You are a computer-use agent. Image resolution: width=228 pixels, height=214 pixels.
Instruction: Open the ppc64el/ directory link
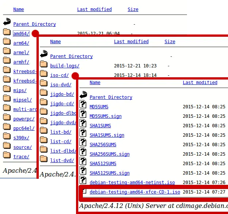24,128
